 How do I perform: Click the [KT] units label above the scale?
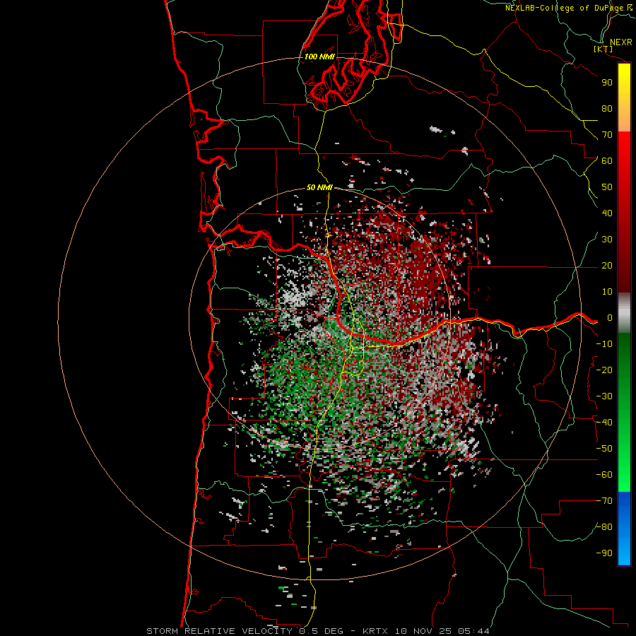[x=603, y=49]
